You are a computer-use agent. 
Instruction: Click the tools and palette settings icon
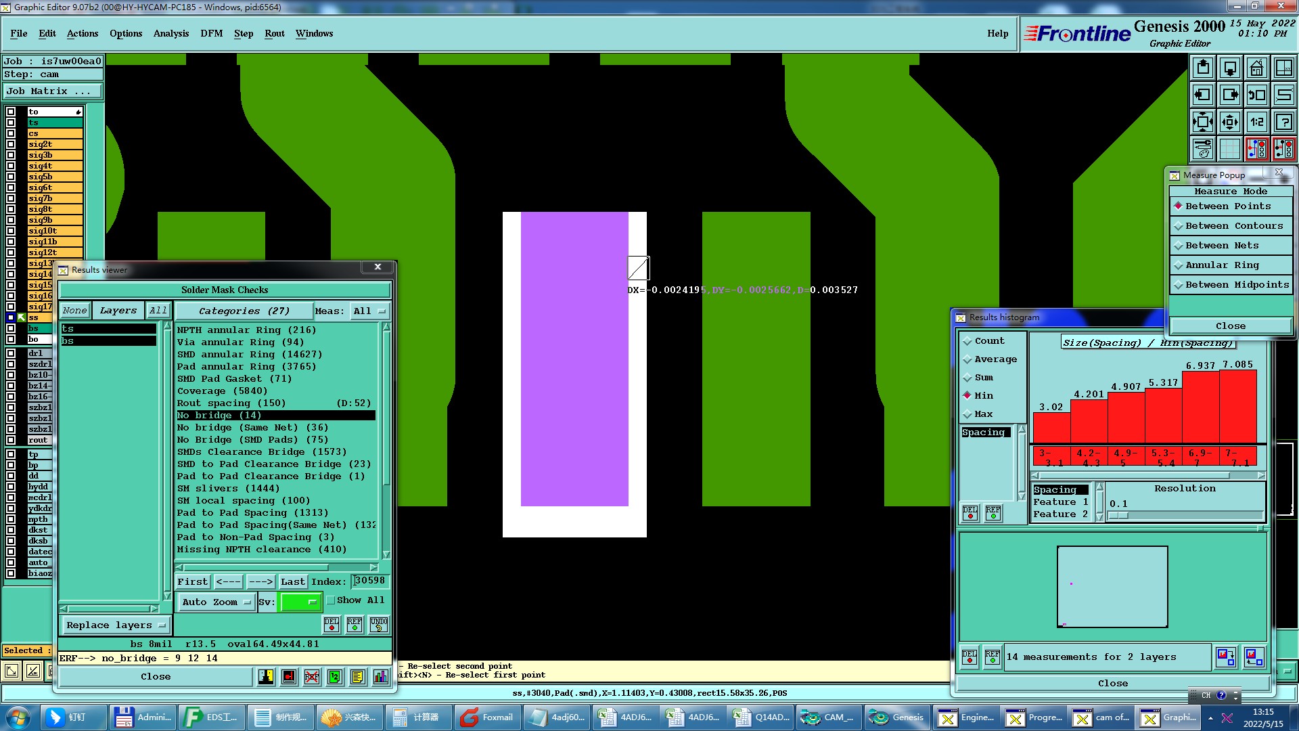(x=1202, y=149)
